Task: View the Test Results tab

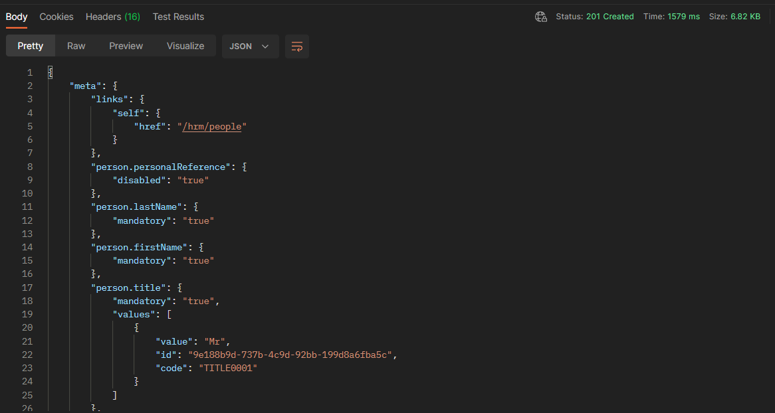Action: [177, 17]
